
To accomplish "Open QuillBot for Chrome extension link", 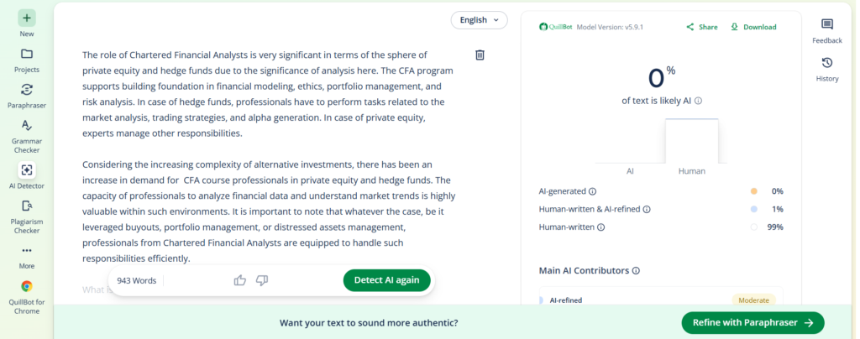I will pyautogui.click(x=27, y=286).
